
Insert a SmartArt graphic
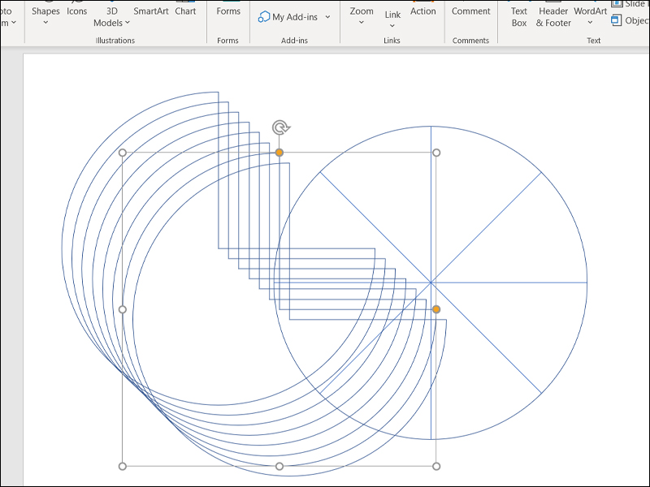151,11
